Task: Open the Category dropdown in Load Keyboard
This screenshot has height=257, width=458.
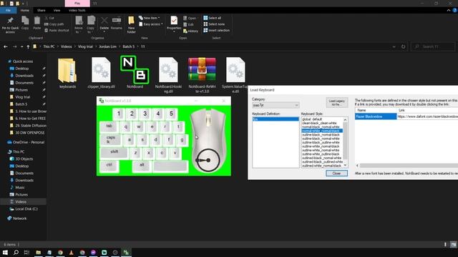Action: (x=276, y=105)
